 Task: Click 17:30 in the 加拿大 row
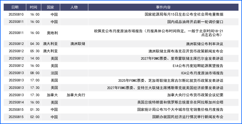[35, 95]
